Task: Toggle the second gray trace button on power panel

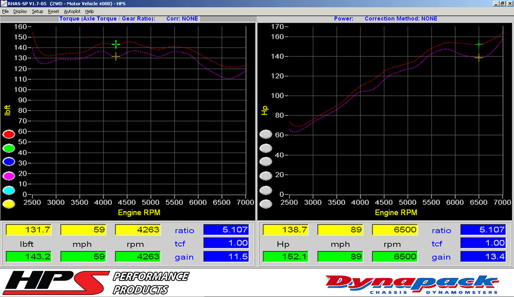Action: pos(266,148)
